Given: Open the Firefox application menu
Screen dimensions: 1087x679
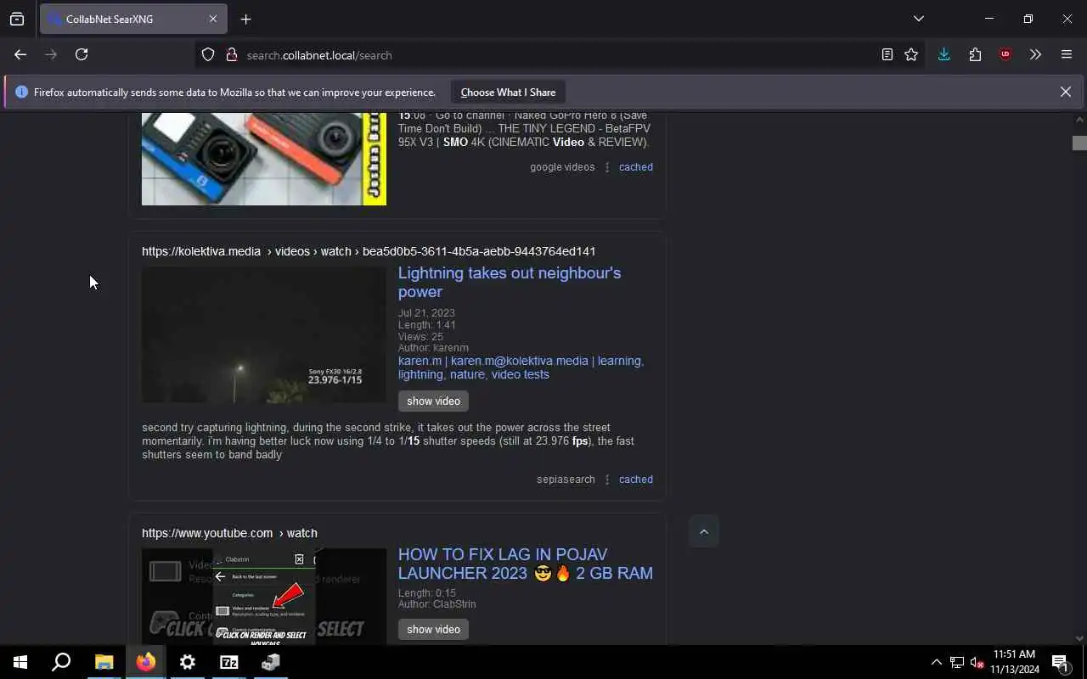Looking at the screenshot, I should point(1067,54).
